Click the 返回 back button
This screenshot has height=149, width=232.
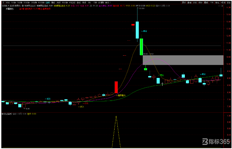[229, 2]
